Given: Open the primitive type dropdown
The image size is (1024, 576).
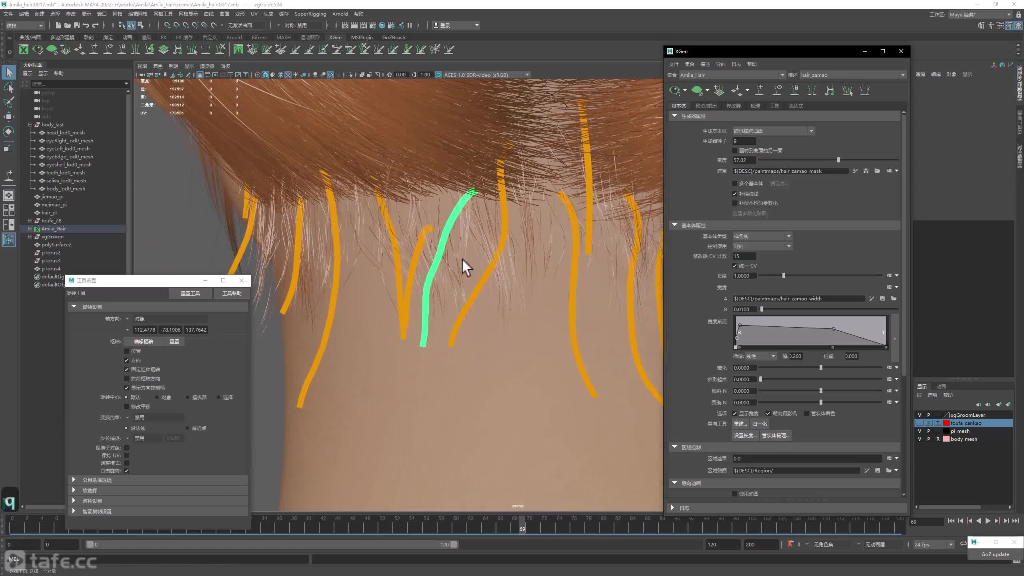Looking at the screenshot, I should click(762, 236).
